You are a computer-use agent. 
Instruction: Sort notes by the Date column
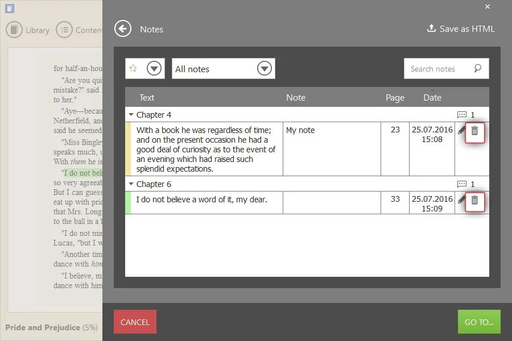432,97
